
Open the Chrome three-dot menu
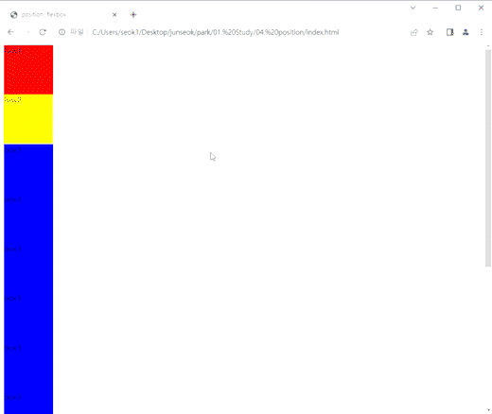(482, 32)
